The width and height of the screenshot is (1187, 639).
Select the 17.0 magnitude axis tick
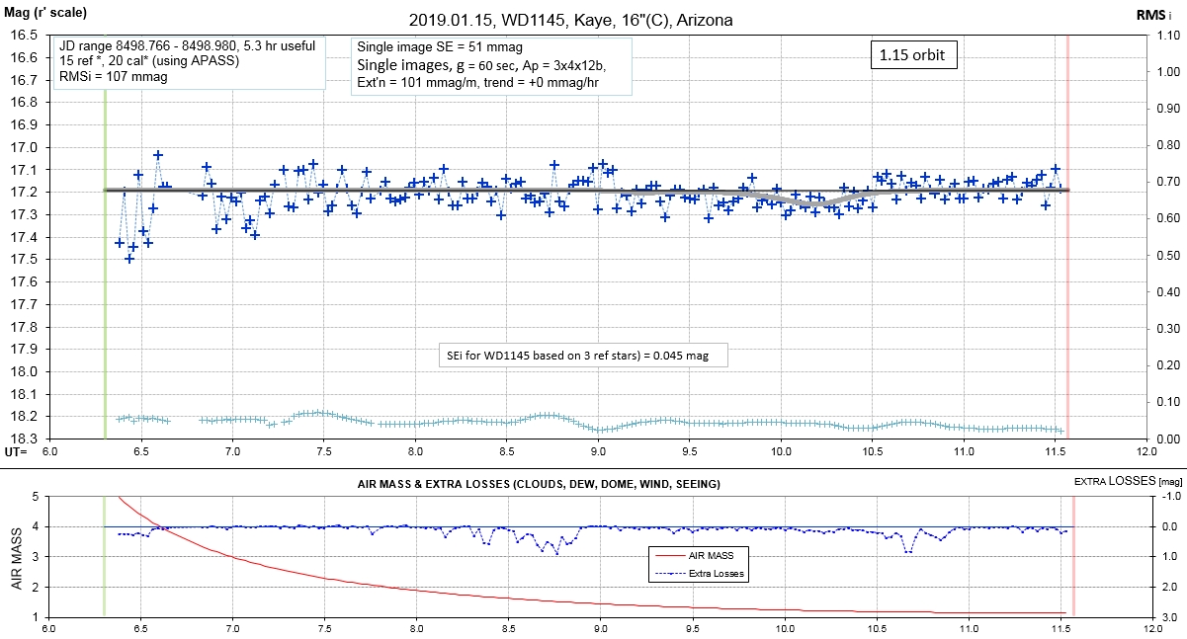click(x=23, y=147)
